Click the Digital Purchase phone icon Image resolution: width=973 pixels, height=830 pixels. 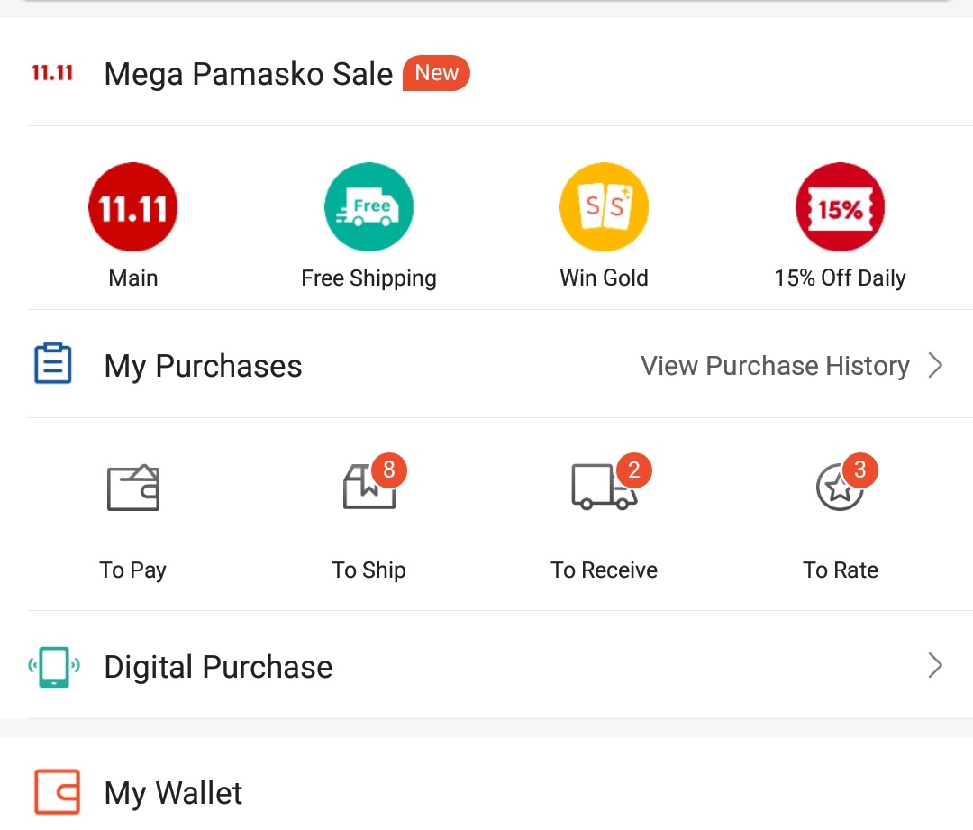(x=54, y=667)
